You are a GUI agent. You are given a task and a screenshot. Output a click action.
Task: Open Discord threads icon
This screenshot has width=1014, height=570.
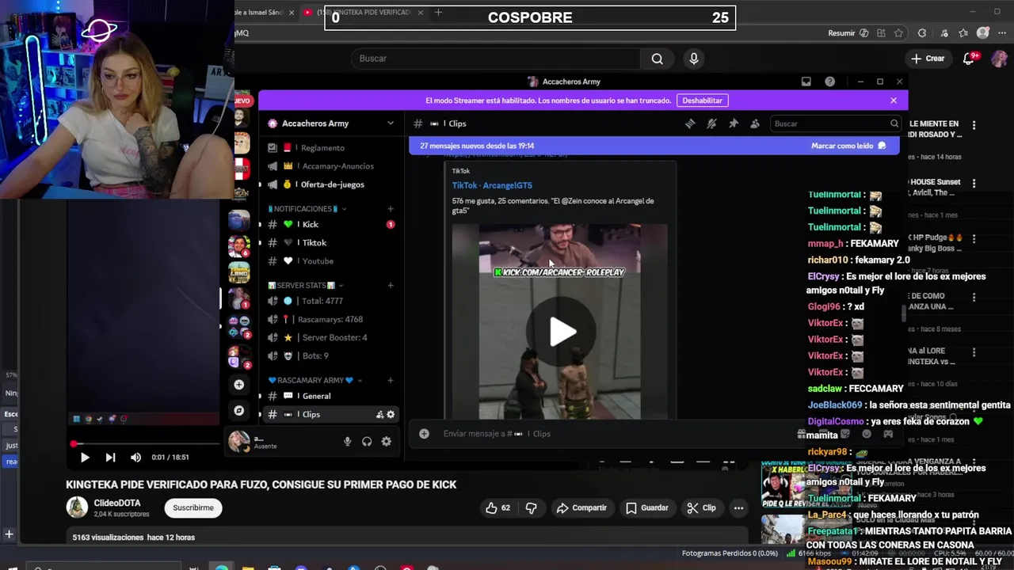(x=690, y=123)
